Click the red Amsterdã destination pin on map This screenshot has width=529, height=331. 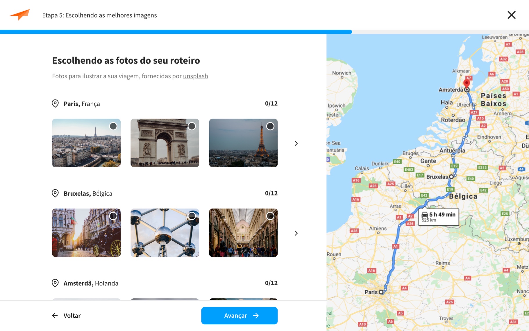click(467, 84)
